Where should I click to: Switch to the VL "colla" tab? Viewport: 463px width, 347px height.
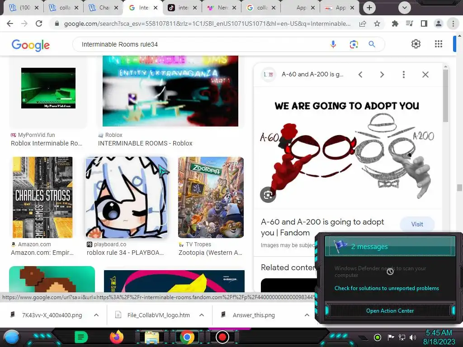click(x=63, y=8)
